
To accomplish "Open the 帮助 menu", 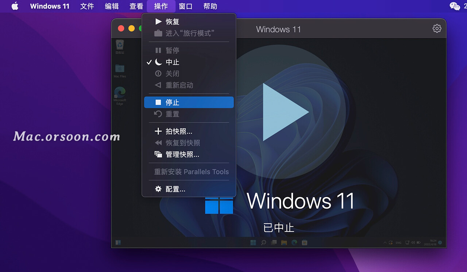I will (x=210, y=6).
